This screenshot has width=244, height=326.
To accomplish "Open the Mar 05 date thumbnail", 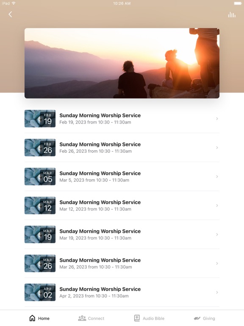I will coord(40,177).
